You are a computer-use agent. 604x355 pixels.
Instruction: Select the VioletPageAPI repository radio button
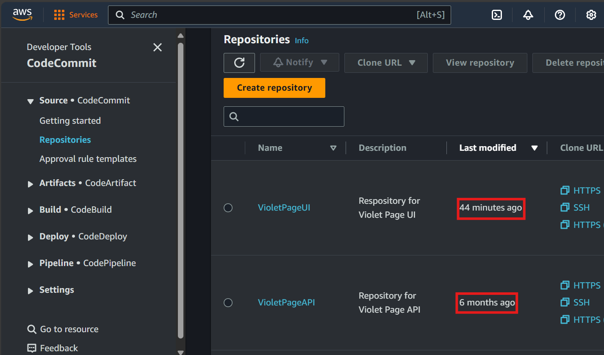click(x=228, y=302)
